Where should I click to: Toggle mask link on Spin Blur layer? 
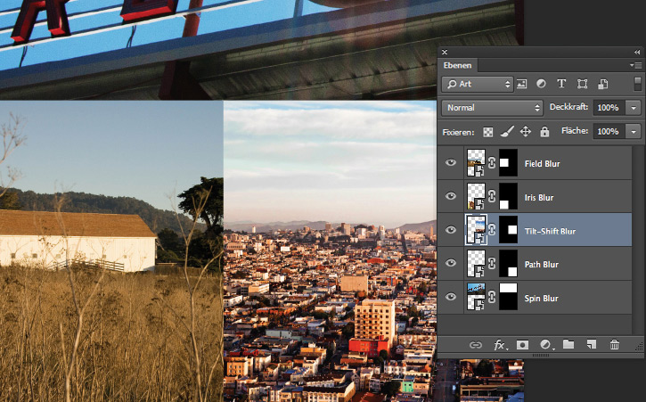click(492, 297)
